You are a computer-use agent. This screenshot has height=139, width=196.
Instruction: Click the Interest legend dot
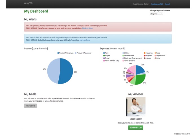(x=145, y=58)
